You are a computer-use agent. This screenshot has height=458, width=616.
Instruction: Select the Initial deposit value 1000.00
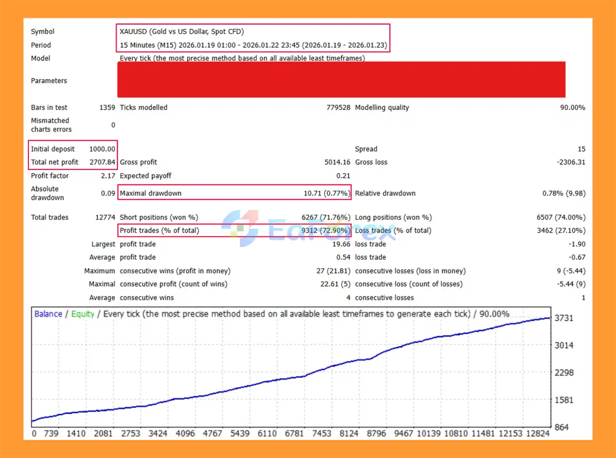click(102, 149)
